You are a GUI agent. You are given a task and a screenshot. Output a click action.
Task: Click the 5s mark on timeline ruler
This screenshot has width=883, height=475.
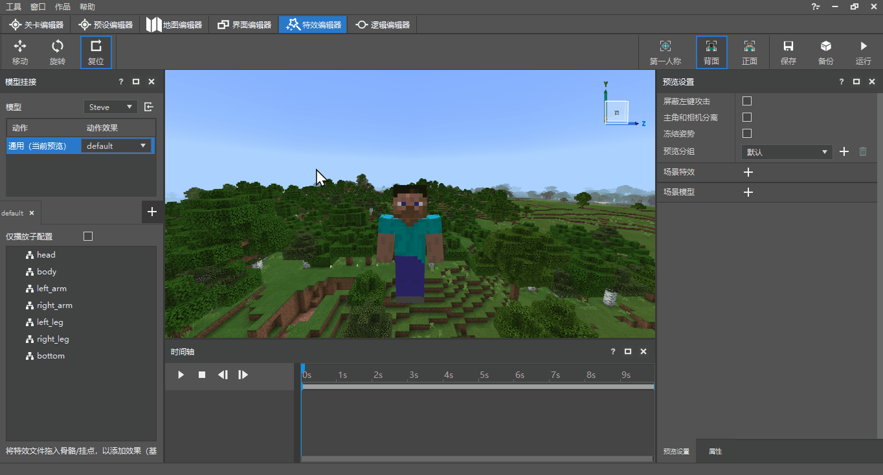[484, 375]
